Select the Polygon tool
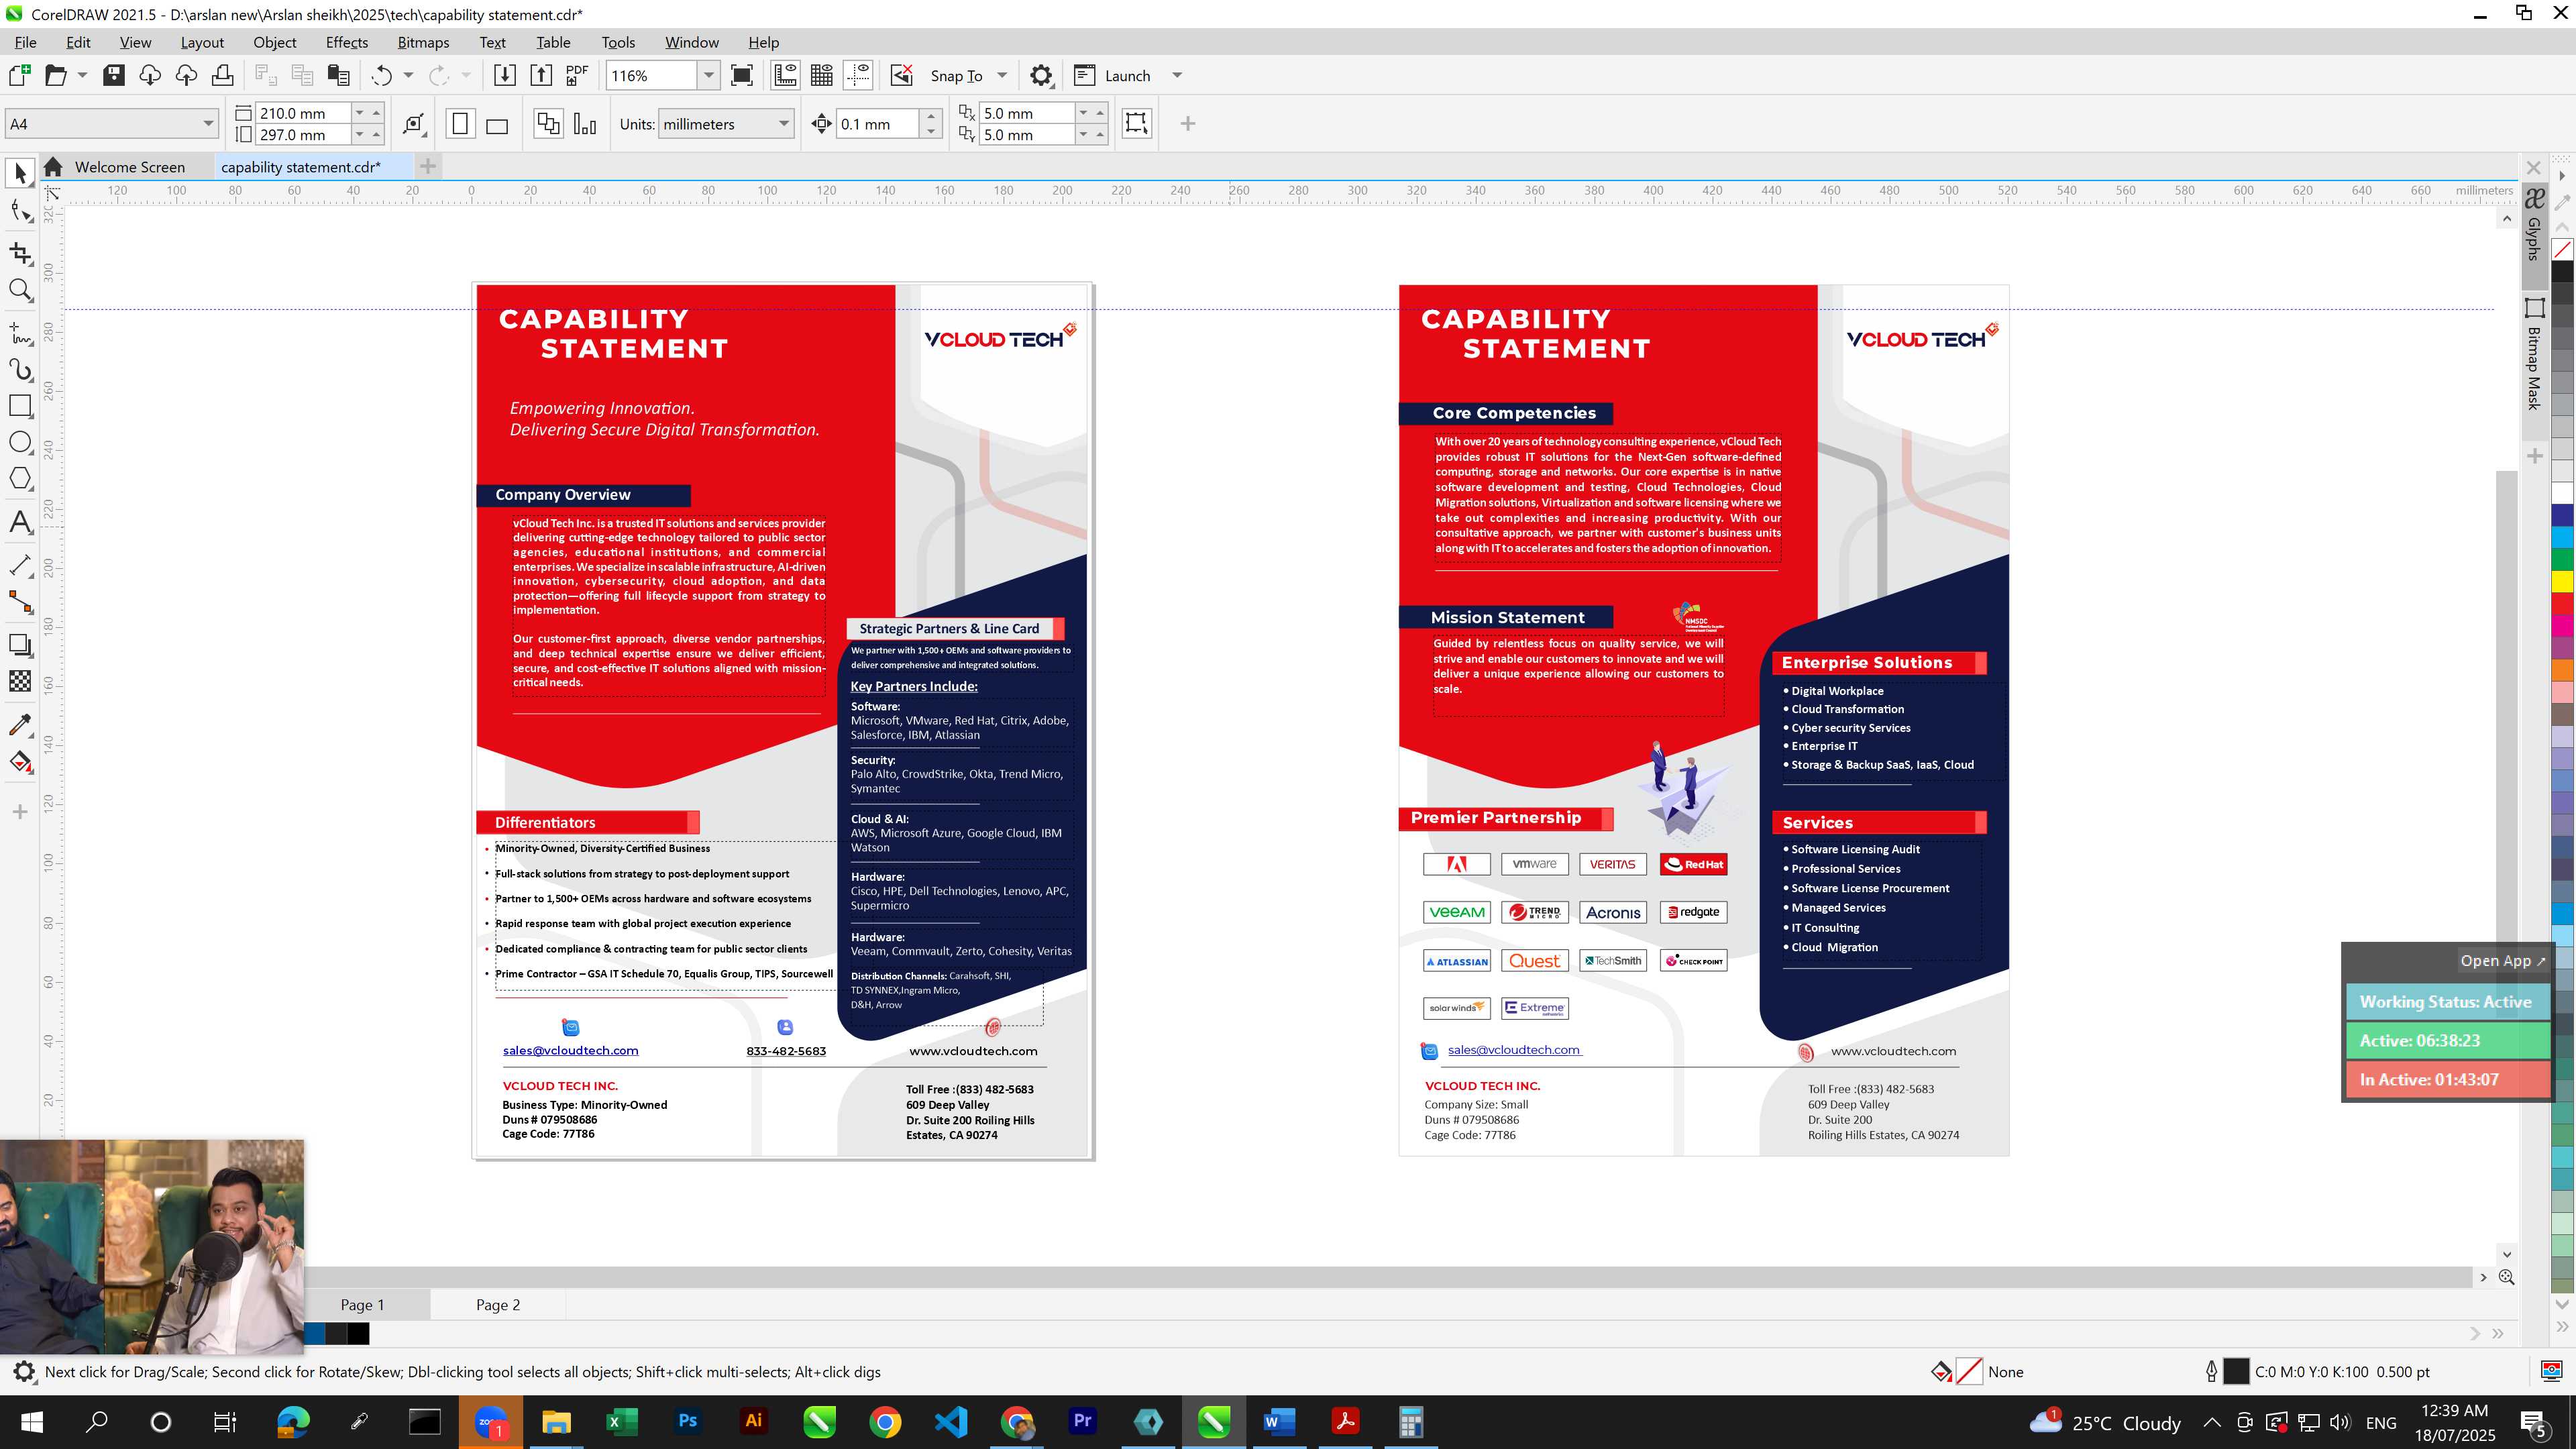 pos(20,479)
